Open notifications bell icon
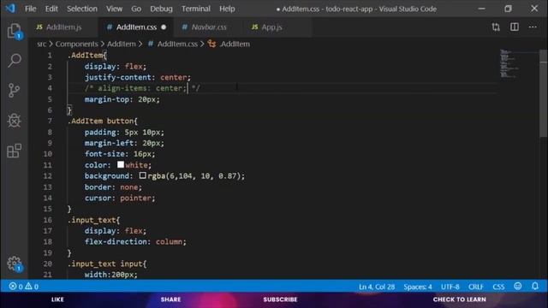The width and height of the screenshot is (548, 308). tap(535, 287)
